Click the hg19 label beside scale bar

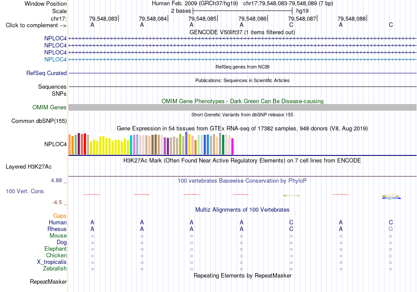pos(302,11)
